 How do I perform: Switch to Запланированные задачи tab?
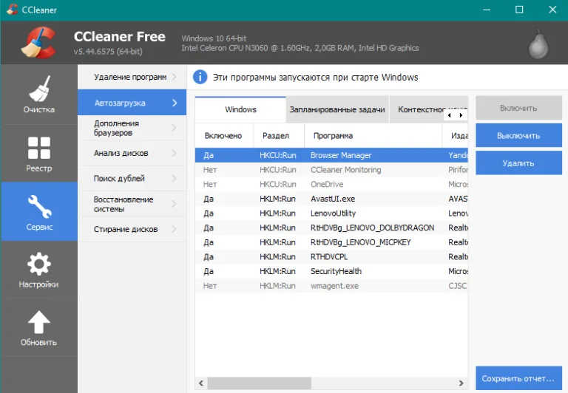coord(337,109)
